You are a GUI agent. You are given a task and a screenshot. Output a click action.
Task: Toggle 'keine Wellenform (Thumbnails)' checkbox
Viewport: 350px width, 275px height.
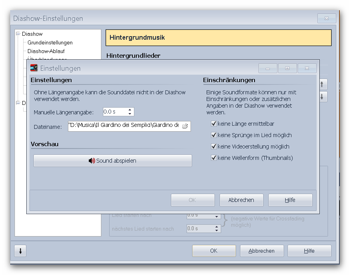[x=214, y=158]
